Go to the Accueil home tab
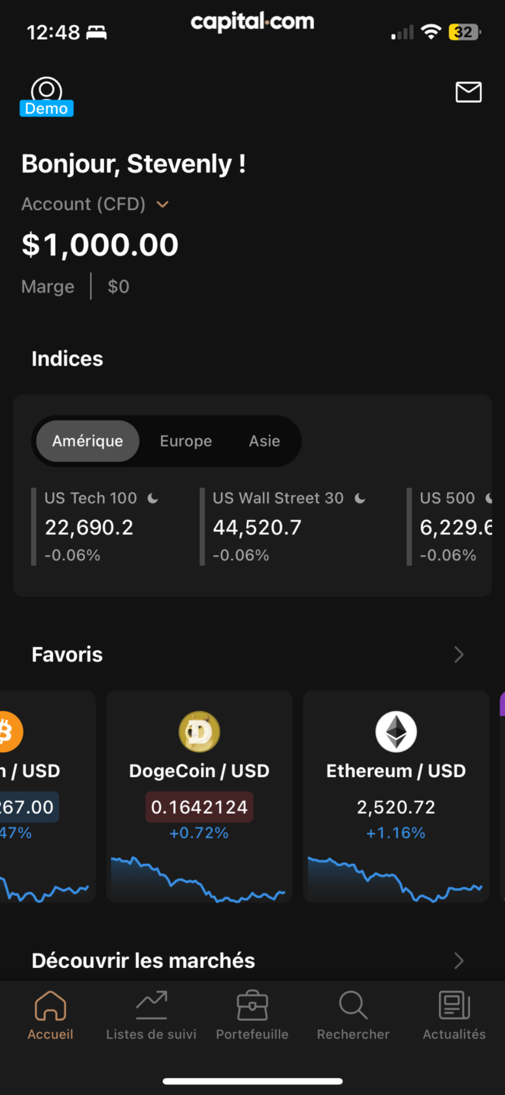The height and width of the screenshot is (1095, 505). (x=50, y=1014)
